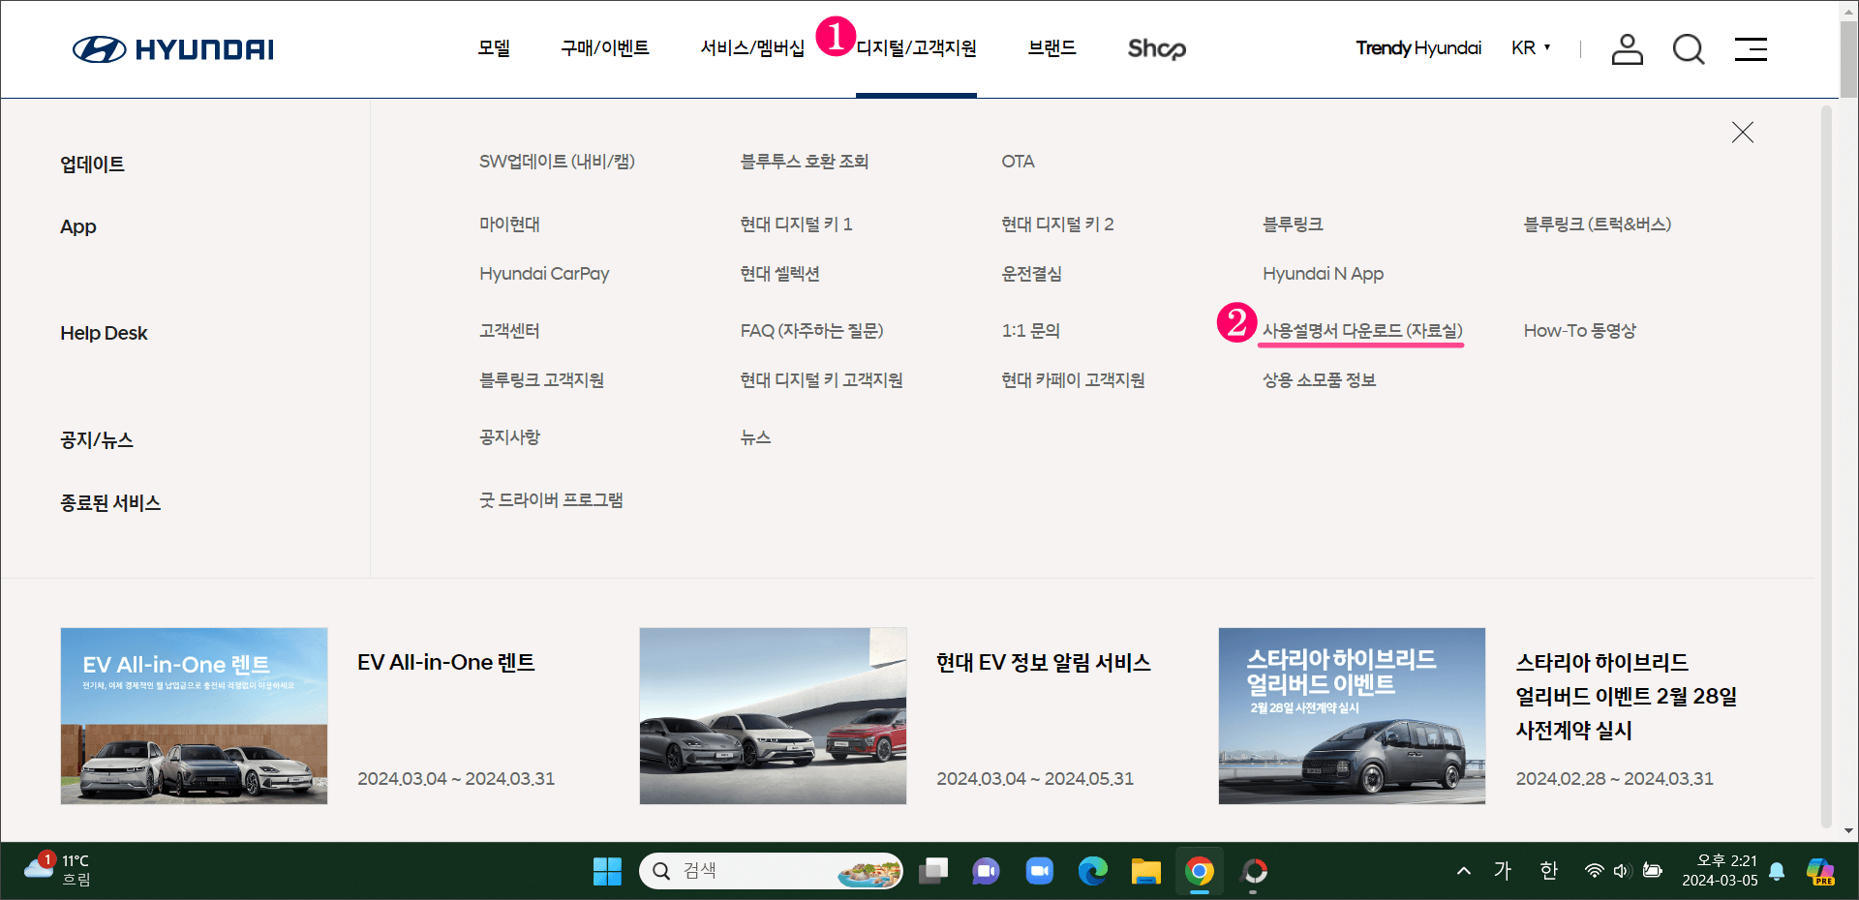This screenshot has width=1859, height=900.
Task: Open the 서비스/멤버십 menu
Action: tap(752, 48)
